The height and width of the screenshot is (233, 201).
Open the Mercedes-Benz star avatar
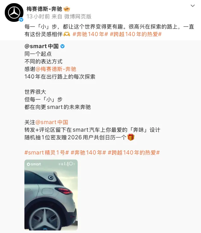[14, 12]
